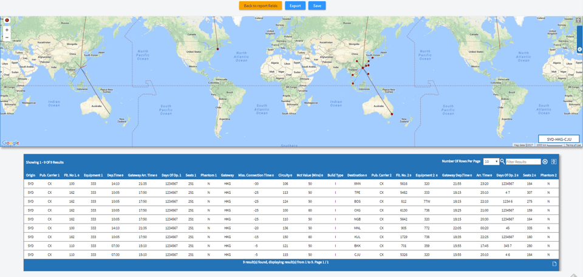
Task: Zoom in on the map
Action: pos(7,30)
